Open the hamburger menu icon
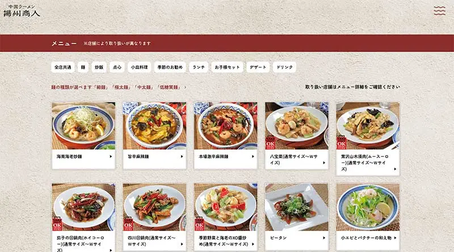Screen dimensions: 454x252 439,11
